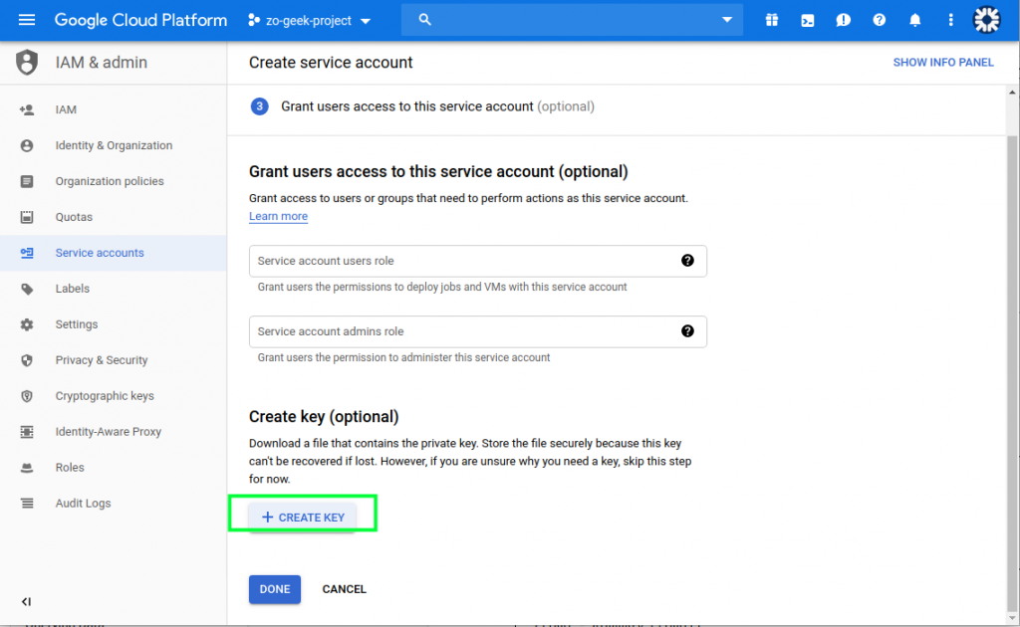Focus the Service account admins role field
The height and width of the screenshot is (627, 1020).
coord(477,331)
